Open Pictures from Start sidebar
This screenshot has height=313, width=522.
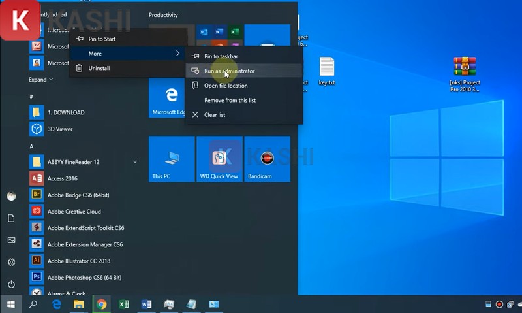(x=11, y=240)
